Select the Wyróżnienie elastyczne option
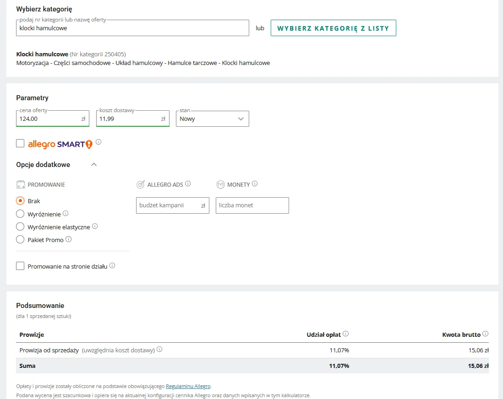Image resolution: width=503 pixels, height=399 pixels. 20,226
